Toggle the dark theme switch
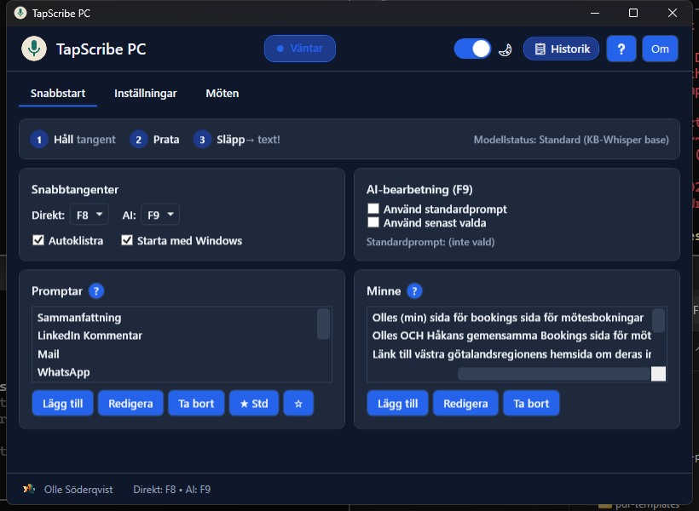The image size is (699, 511). 472,49
